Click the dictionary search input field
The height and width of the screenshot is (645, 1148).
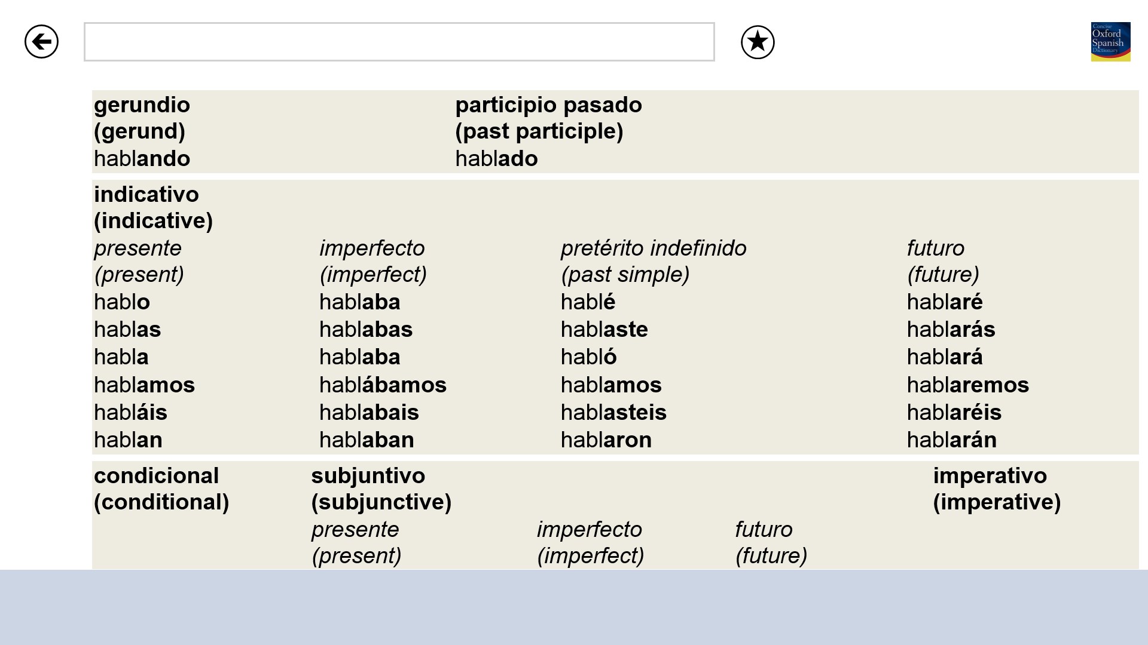click(x=399, y=42)
